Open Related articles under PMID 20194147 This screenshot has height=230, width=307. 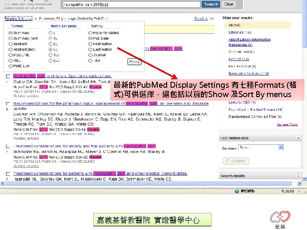(26, 96)
